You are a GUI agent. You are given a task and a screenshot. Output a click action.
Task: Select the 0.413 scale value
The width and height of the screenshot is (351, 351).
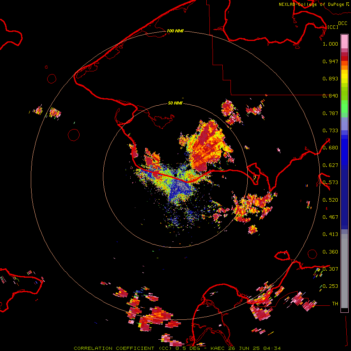click(x=330, y=234)
